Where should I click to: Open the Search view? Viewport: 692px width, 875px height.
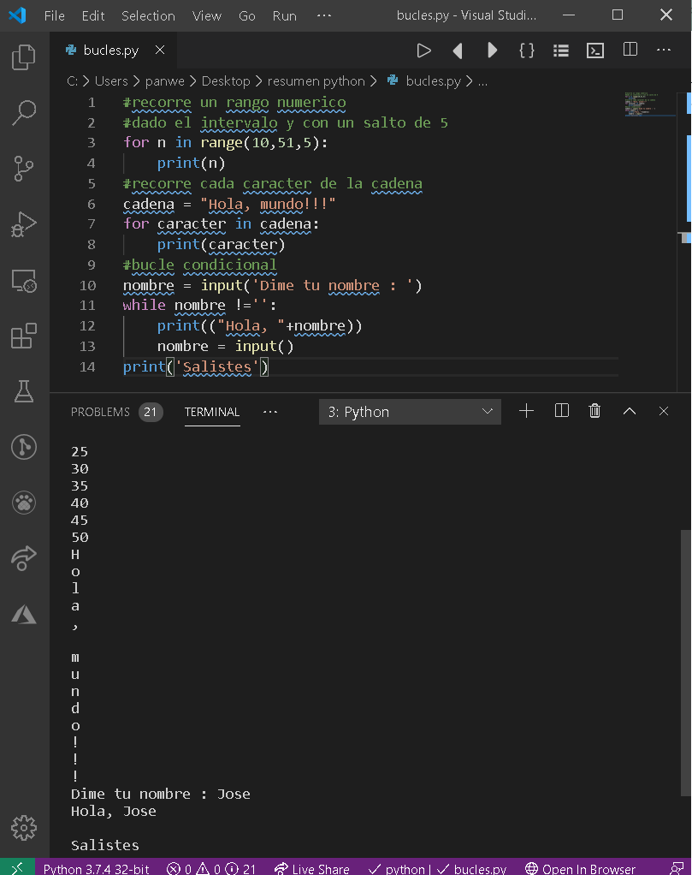(x=23, y=113)
